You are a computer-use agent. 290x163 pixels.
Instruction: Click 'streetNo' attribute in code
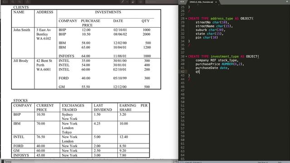203,22
